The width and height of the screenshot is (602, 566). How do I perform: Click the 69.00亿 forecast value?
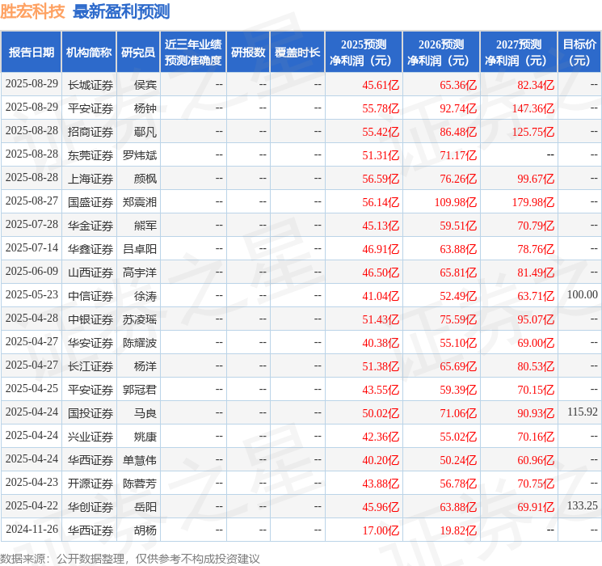(x=536, y=343)
